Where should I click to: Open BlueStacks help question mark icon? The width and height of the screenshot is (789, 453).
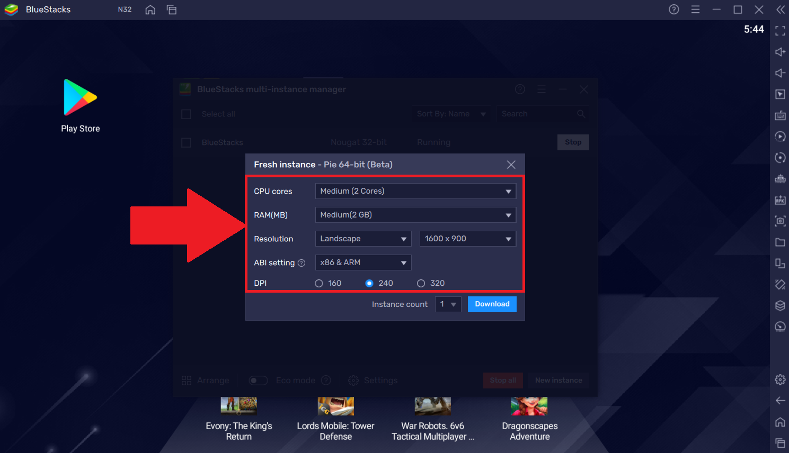point(674,10)
